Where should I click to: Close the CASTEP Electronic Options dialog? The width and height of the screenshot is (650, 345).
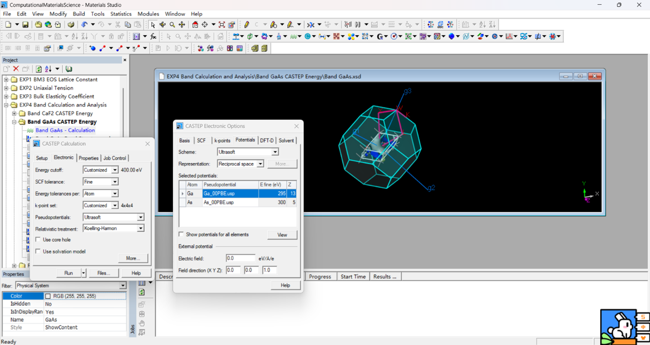tap(296, 126)
